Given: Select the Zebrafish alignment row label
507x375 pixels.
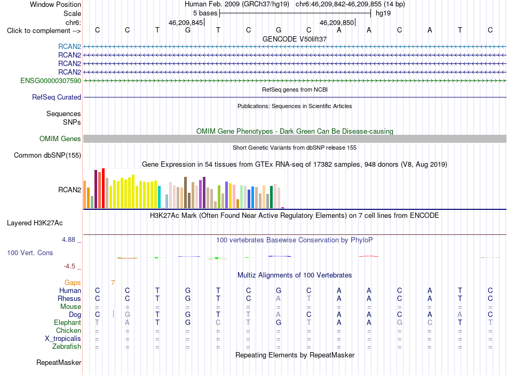Looking at the screenshot, I should [x=67, y=347].
